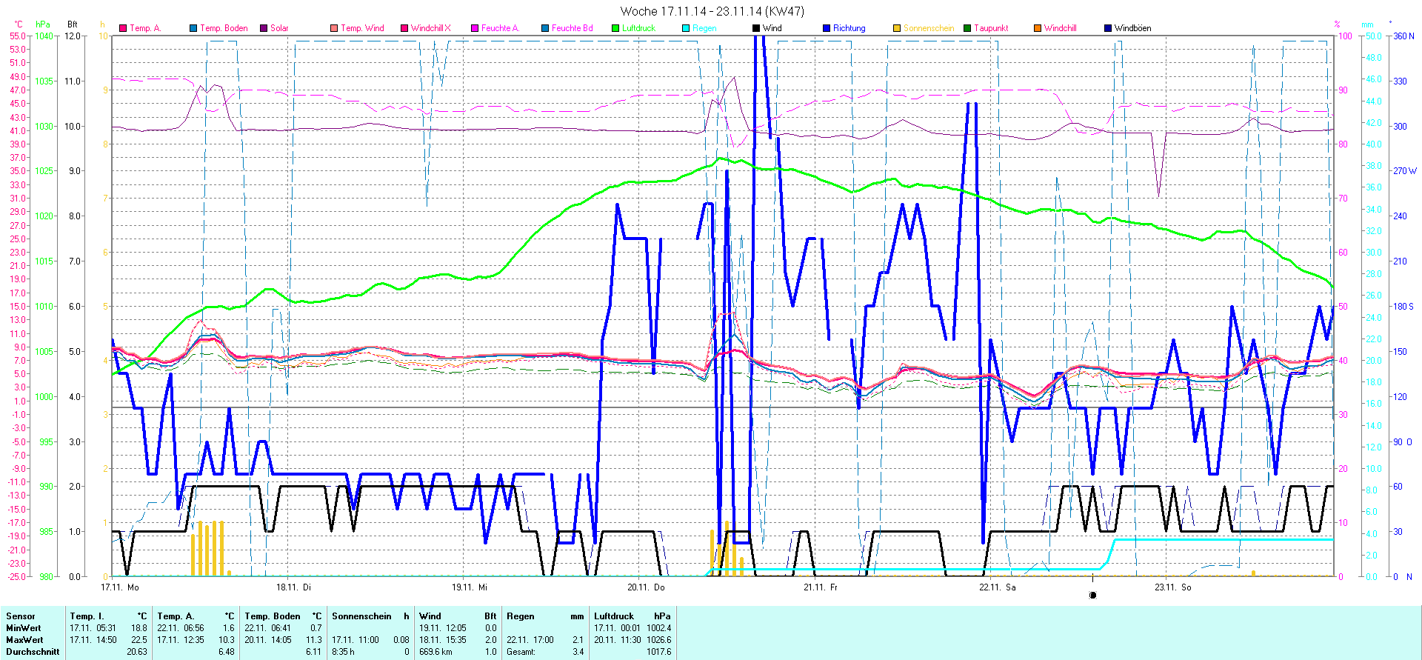This screenshot has width=1422, height=660.
Task: Select the Richtung legend label
Action: click(849, 28)
